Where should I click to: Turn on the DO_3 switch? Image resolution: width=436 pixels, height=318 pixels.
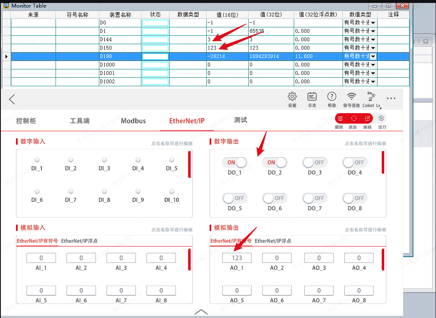314,162
